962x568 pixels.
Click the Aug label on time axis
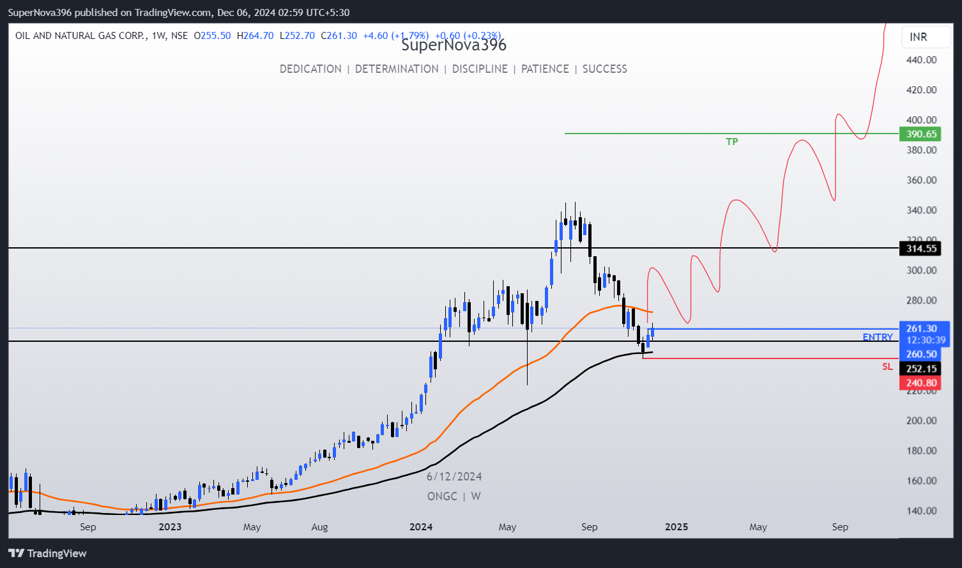[x=319, y=527]
